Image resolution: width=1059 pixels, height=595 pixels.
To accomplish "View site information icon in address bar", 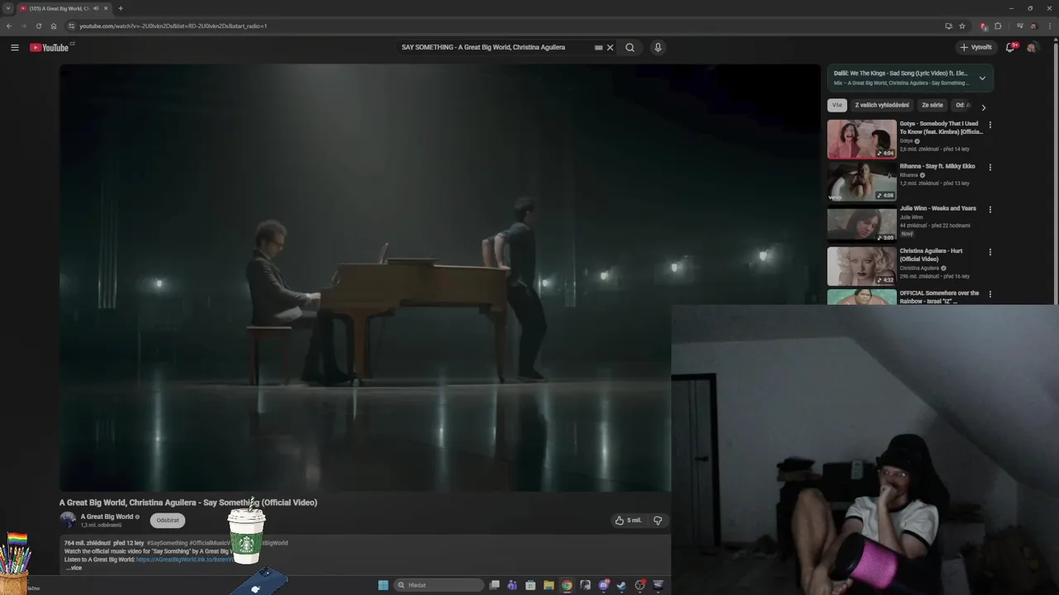I will coord(71,26).
